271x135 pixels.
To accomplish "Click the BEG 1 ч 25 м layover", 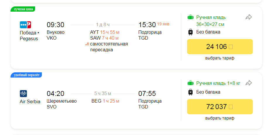I will (x=105, y=101).
